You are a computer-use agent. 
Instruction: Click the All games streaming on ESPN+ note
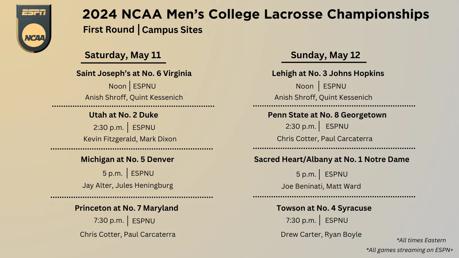410,250
